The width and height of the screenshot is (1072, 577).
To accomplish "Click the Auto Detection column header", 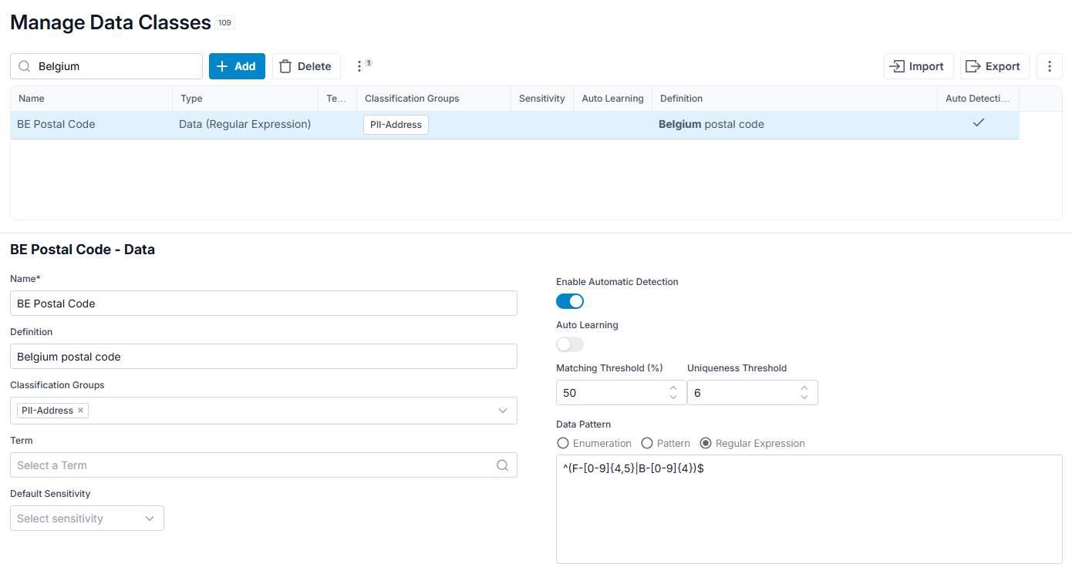I will click(x=978, y=99).
